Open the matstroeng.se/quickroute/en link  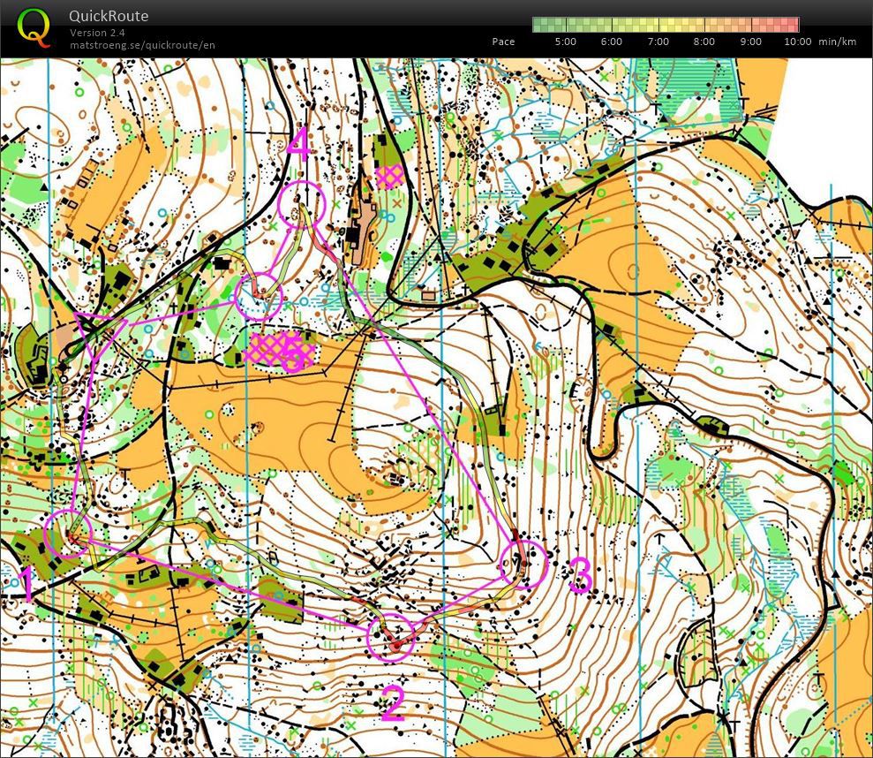[142, 45]
